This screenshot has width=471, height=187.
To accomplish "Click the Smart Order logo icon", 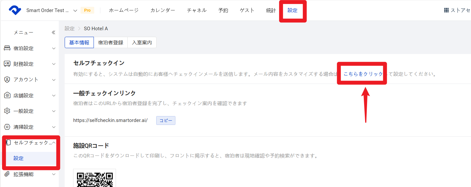I will (15, 10).
